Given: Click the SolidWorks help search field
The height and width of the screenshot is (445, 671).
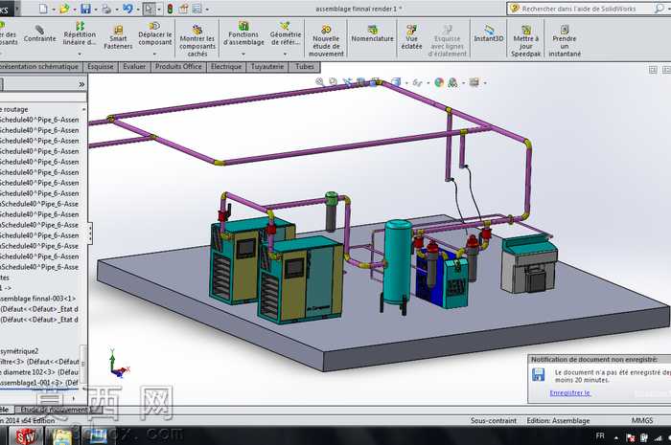Looking at the screenshot, I should [579, 9].
